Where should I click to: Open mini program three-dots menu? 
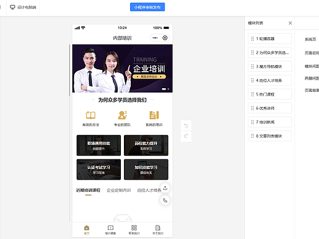point(155,38)
